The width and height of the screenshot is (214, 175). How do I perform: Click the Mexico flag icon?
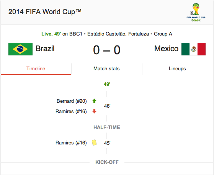(x=193, y=49)
